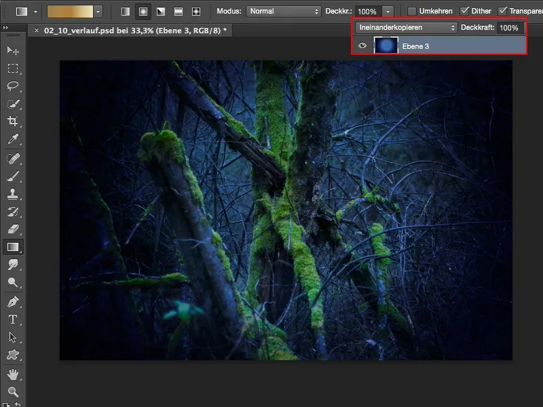Switch to the radial gradient style
543x407 pixels.
(x=143, y=10)
